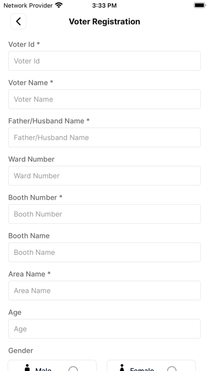Focus the Ward Number field
Viewport: 209px width, 371px height.
(104, 176)
